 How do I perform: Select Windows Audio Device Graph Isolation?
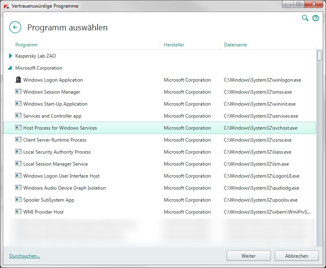[x=64, y=188]
